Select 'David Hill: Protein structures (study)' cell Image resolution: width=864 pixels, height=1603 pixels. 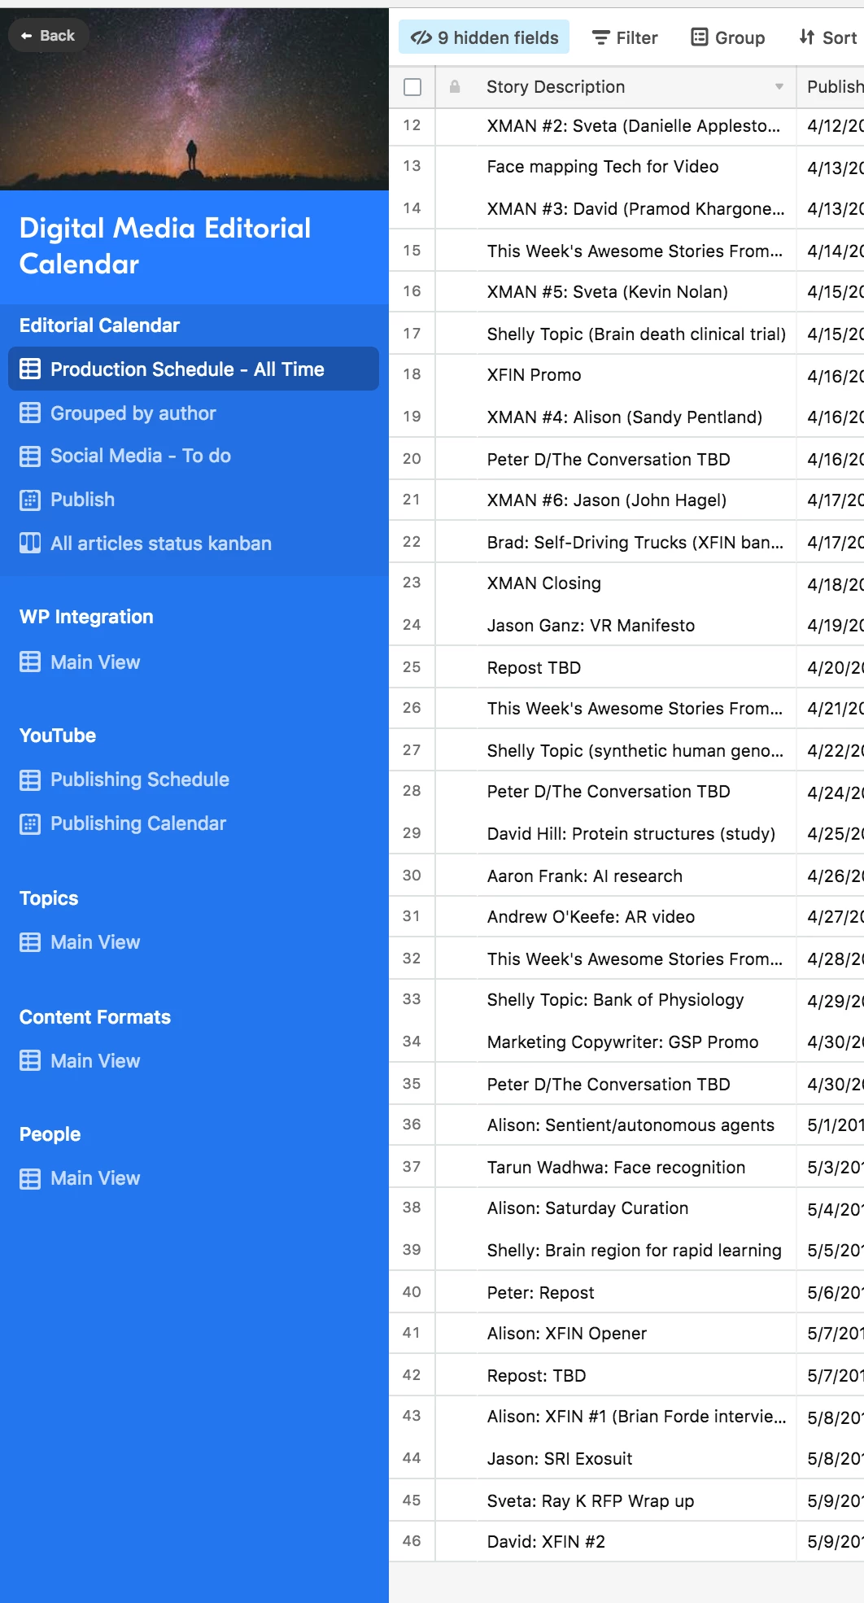pyautogui.click(x=636, y=834)
